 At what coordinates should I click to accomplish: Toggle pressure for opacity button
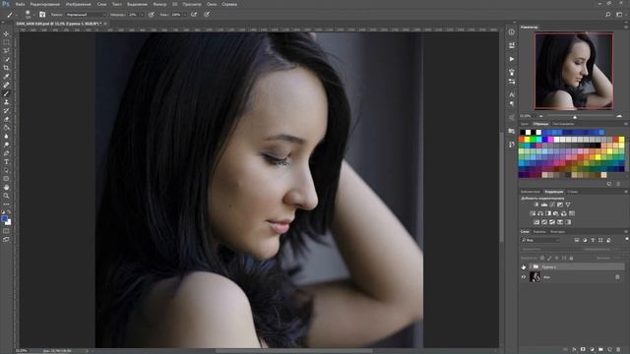click(x=151, y=15)
